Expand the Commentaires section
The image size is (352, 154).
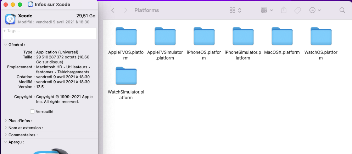[5, 135]
